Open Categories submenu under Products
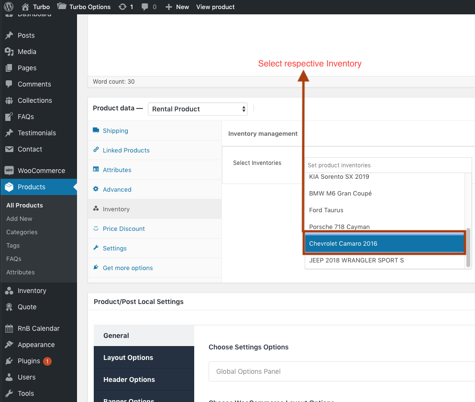Viewport: 475px width, 402px height. tap(22, 232)
